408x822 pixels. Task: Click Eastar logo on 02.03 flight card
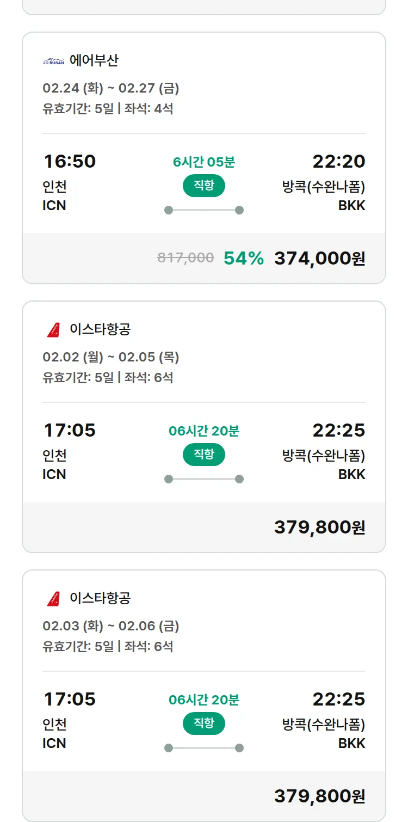(x=53, y=599)
